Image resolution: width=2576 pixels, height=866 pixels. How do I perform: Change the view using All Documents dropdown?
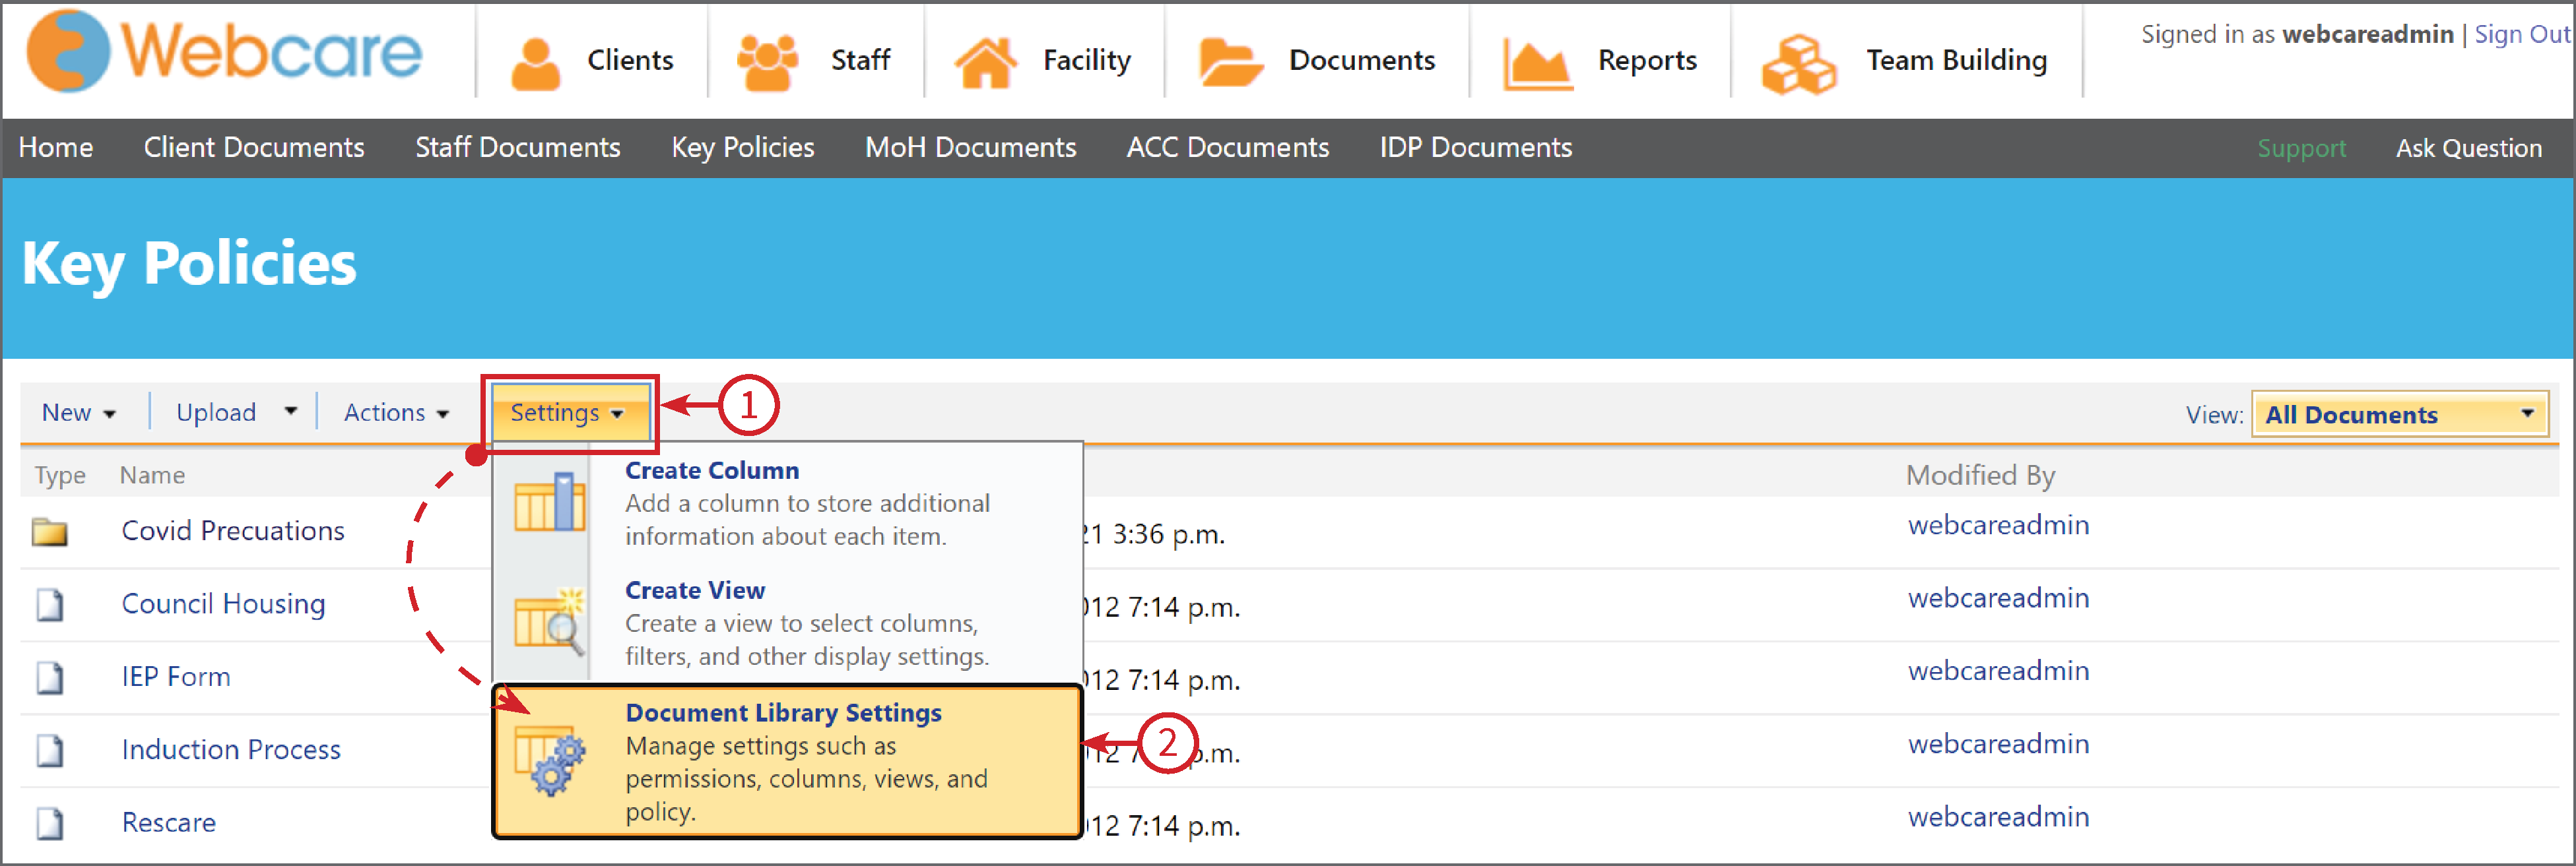coord(2398,414)
